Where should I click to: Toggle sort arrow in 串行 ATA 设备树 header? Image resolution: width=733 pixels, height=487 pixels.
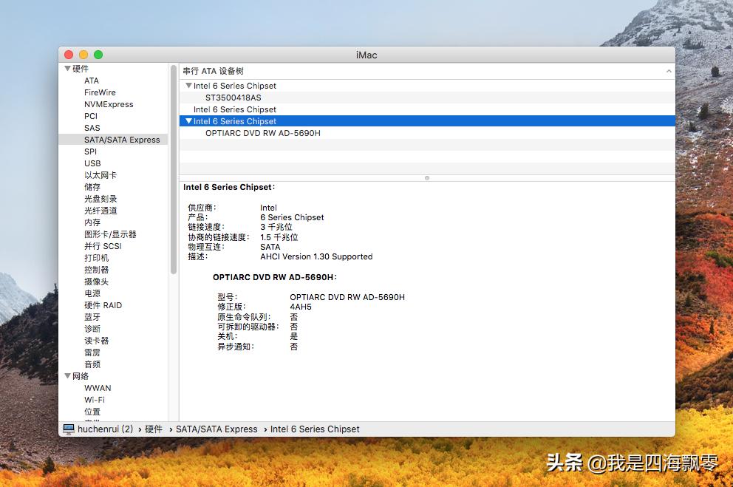coord(669,71)
